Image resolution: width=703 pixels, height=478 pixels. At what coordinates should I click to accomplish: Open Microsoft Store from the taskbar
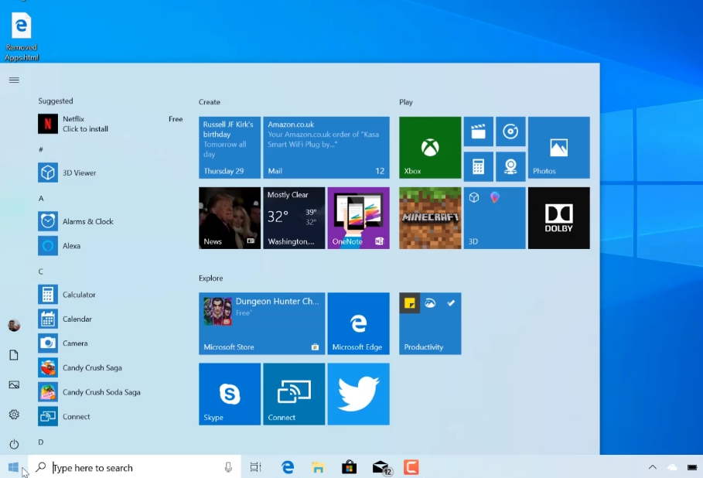pyautogui.click(x=350, y=467)
